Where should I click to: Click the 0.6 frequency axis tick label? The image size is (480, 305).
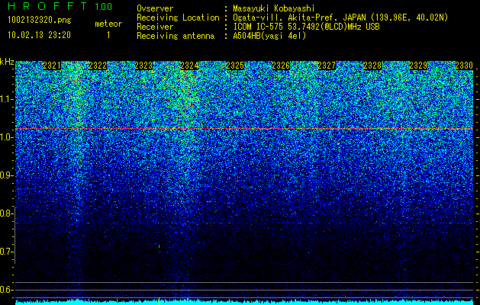pos(6,290)
